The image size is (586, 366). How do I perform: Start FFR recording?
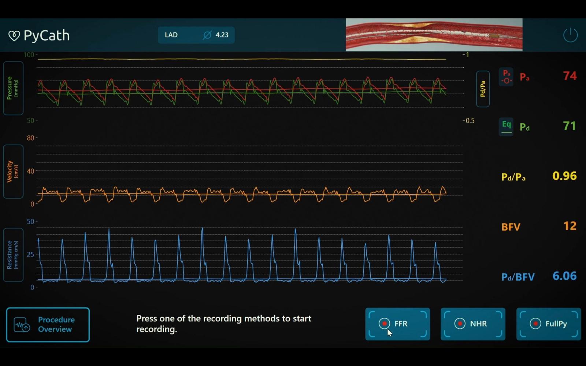coord(398,324)
